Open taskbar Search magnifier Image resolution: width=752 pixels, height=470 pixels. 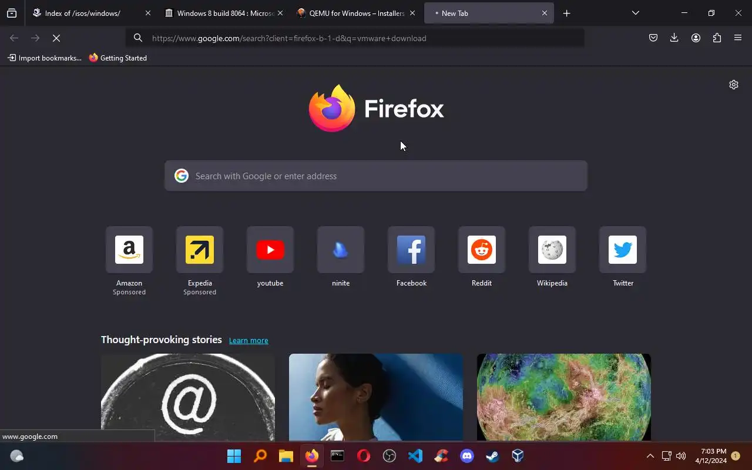[260, 456]
